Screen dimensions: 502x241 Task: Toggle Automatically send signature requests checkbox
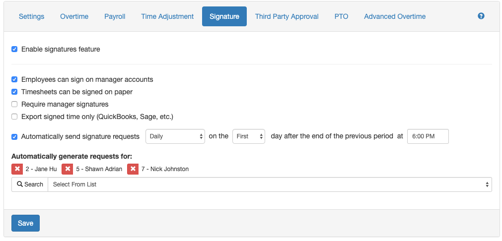click(x=14, y=137)
